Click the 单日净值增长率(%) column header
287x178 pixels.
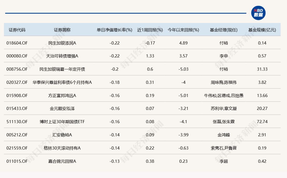point(115,30)
